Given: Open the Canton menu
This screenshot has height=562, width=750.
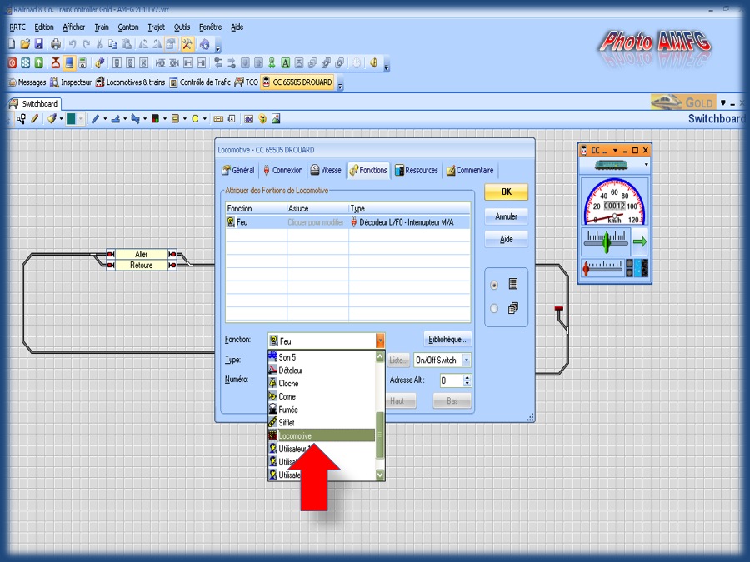Looking at the screenshot, I should tap(128, 27).
